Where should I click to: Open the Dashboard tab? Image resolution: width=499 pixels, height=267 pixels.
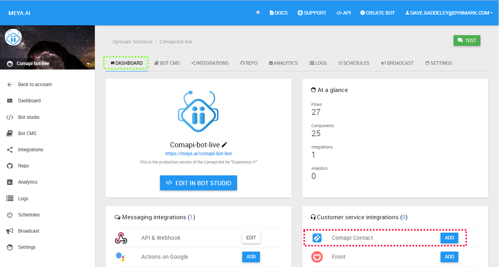click(x=127, y=63)
